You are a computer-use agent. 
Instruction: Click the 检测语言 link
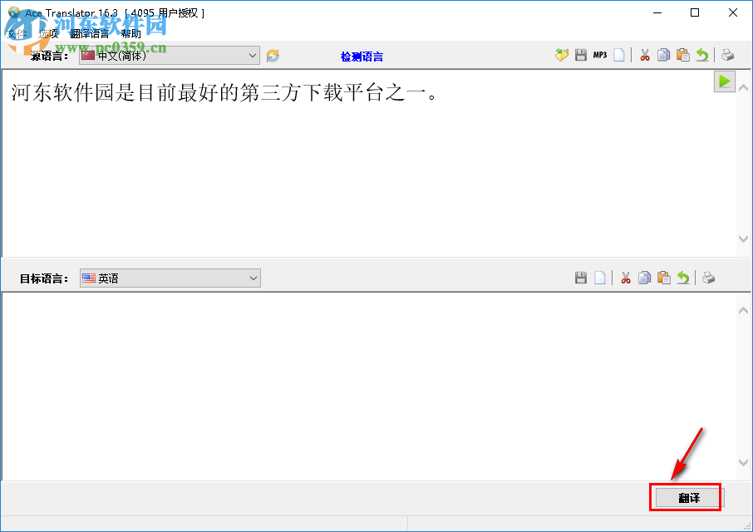pos(361,55)
